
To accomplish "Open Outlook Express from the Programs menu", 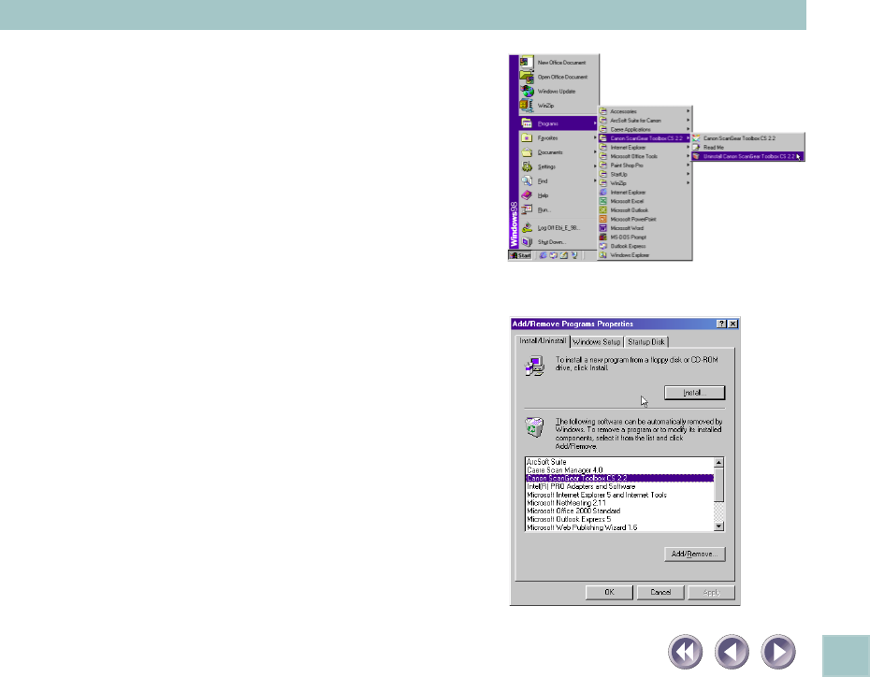I will (x=645, y=246).
